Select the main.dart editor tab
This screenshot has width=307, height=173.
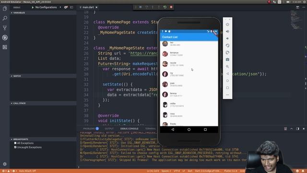[88, 7]
